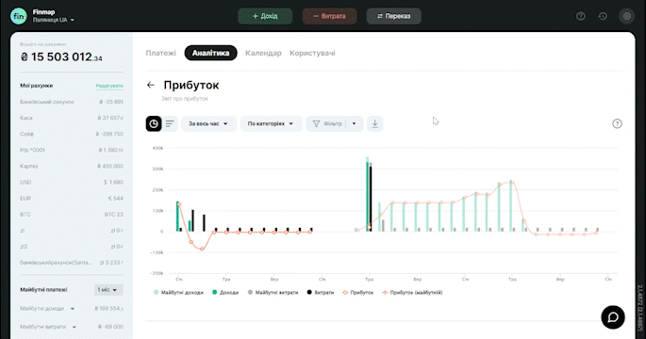Toggle Доходи legend series

pos(225,293)
